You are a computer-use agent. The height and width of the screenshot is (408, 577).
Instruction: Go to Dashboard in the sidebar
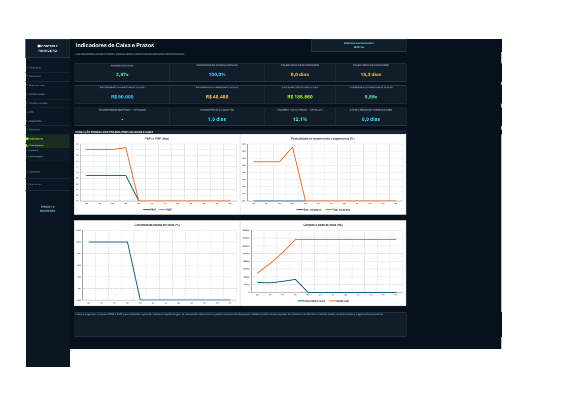pos(48,77)
